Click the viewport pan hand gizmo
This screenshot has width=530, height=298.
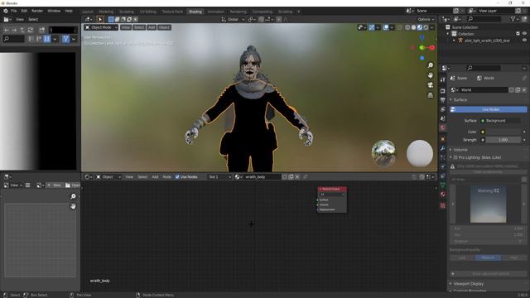pyautogui.click(x=431, y=75)
